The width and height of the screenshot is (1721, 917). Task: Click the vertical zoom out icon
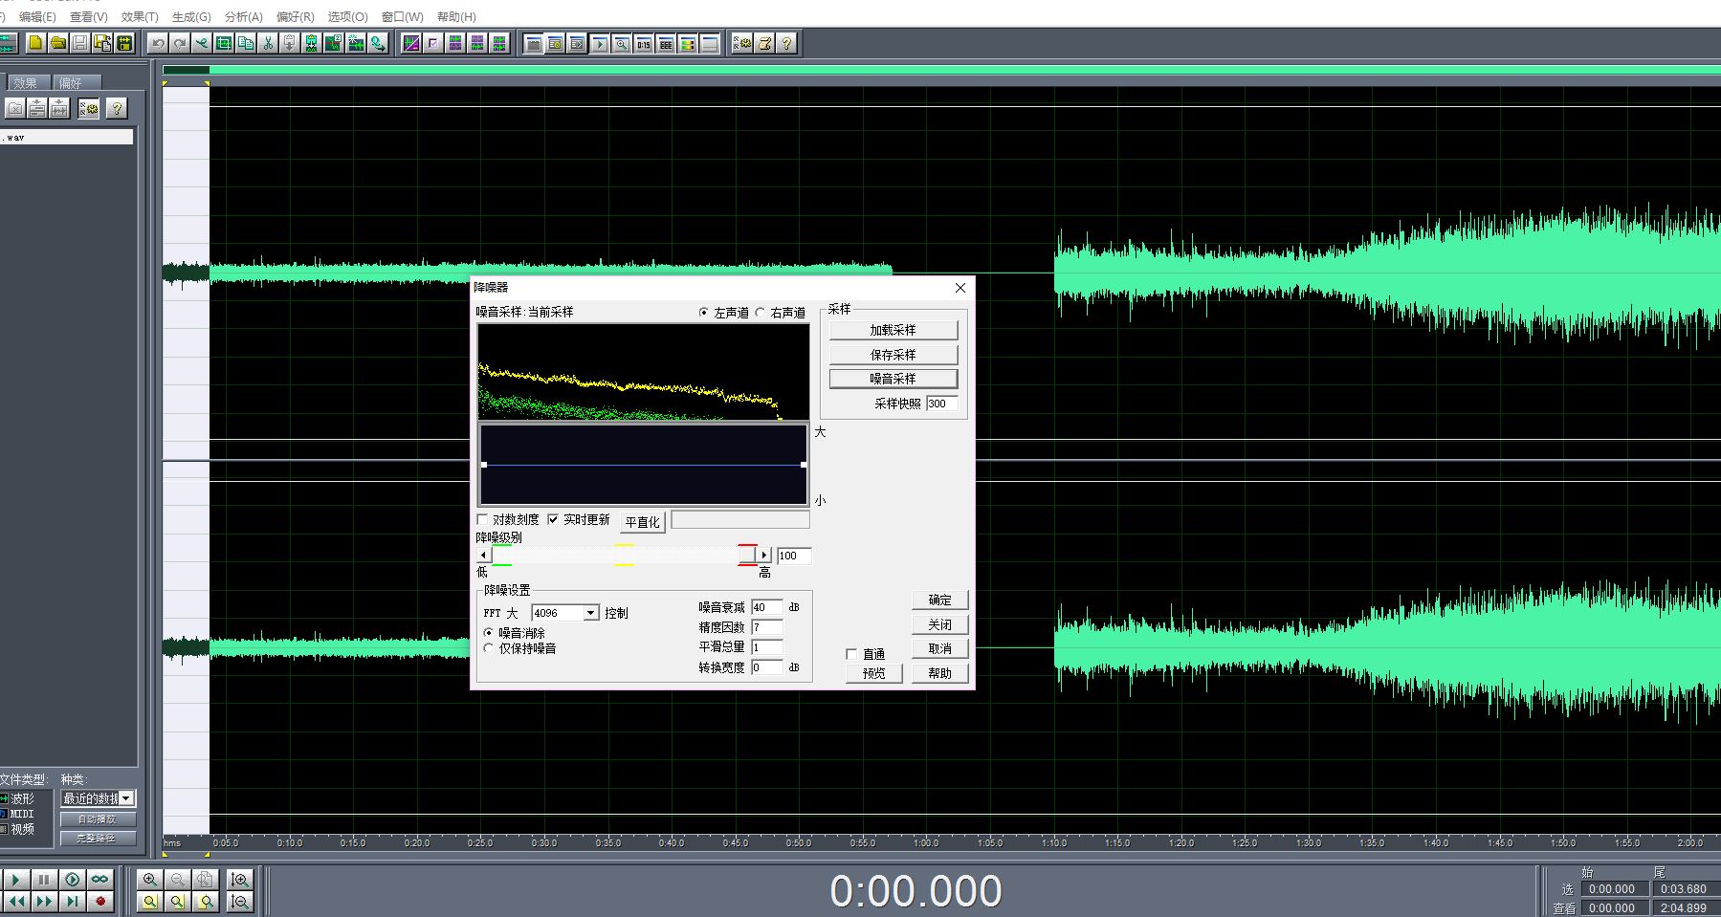pos(240,901)
